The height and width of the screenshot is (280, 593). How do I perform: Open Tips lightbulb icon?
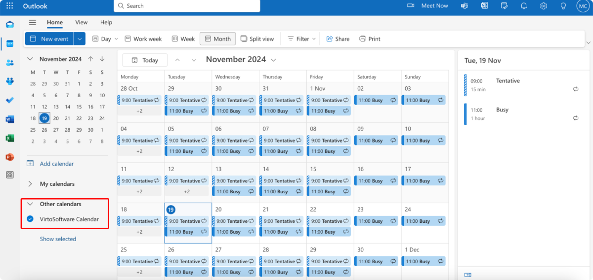coord(563,6)
